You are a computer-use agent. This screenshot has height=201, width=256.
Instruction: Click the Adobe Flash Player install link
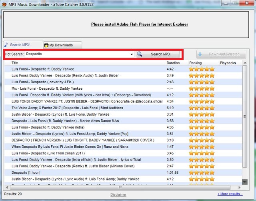(139, 24)
